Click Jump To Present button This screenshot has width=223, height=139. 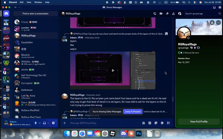(133, 112)
